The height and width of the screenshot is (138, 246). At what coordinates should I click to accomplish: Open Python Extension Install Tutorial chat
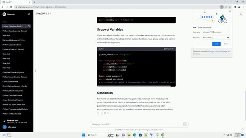click(15, 109)
